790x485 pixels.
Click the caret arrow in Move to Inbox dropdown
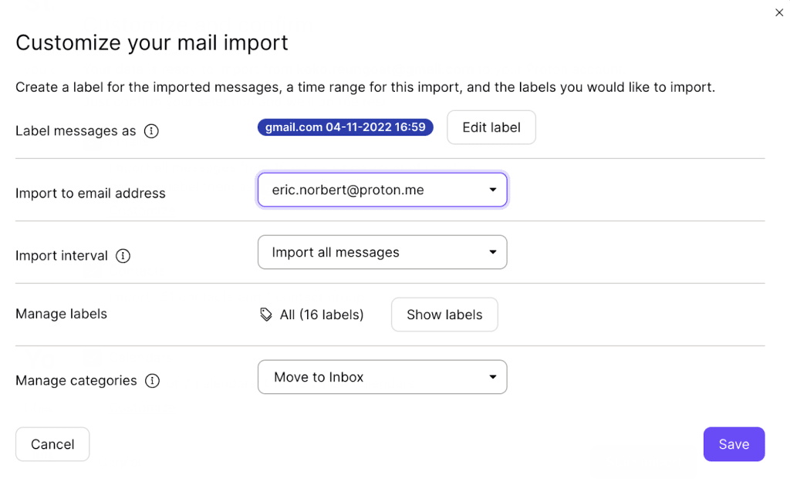[493, 377]
